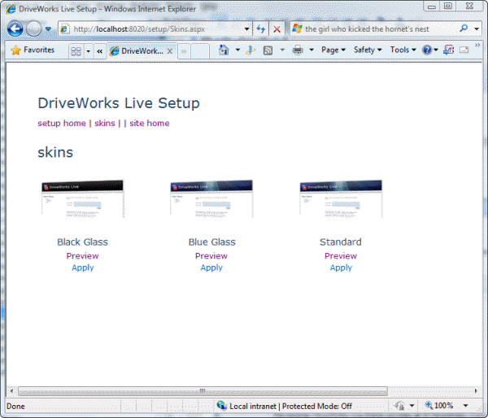Expand the Safety dropdown menu
This screenshot has height=418, width=488.
[x=368, y=50]
